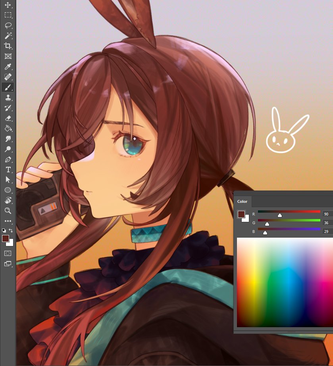Select the Path Selection tool
The image size is (333, 366).
pos(8,180)
